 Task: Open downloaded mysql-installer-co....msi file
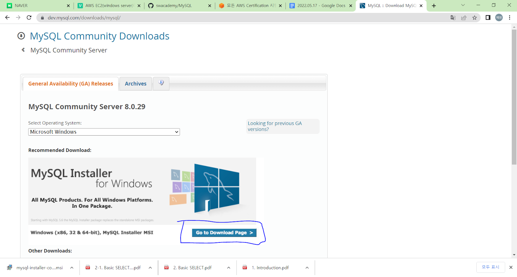click(36, 268)
